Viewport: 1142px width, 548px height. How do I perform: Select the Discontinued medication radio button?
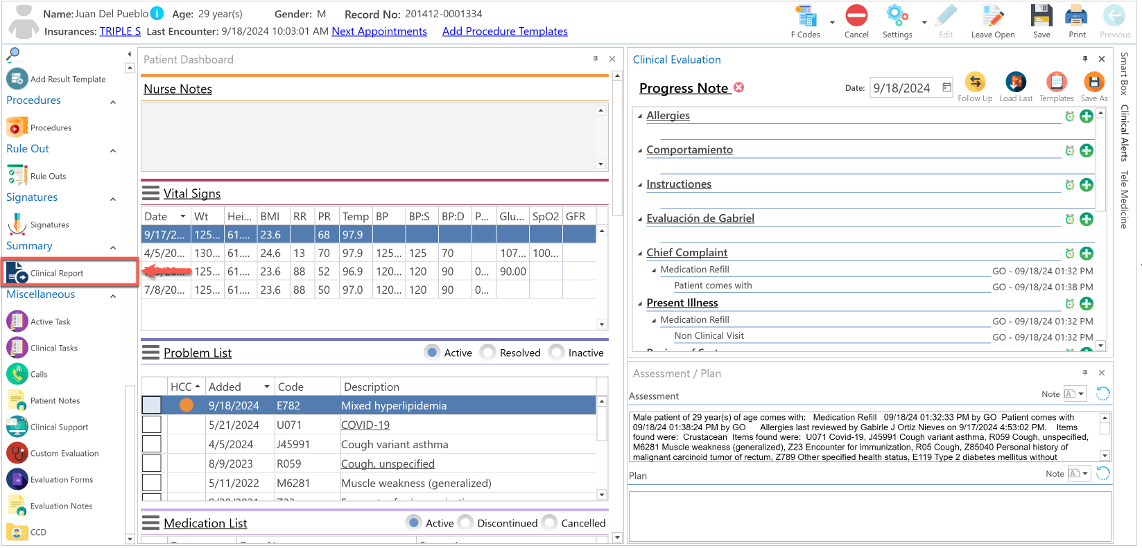coord(466,523)
